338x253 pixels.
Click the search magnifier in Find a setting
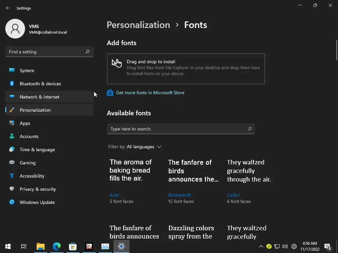pos(87,52)
